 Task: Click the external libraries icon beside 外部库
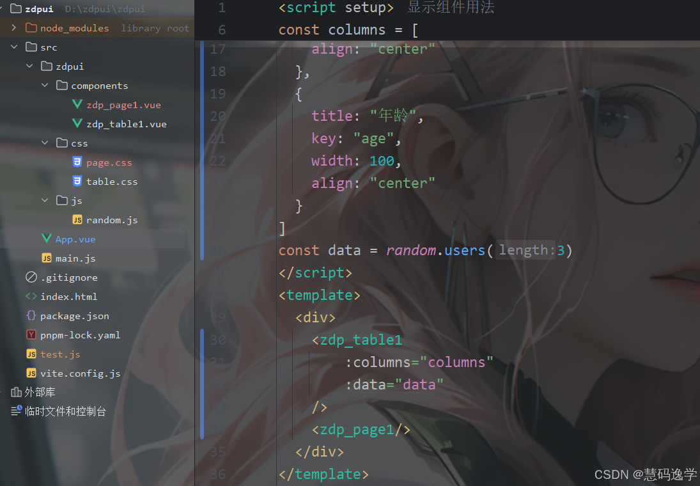pos(16,392)
